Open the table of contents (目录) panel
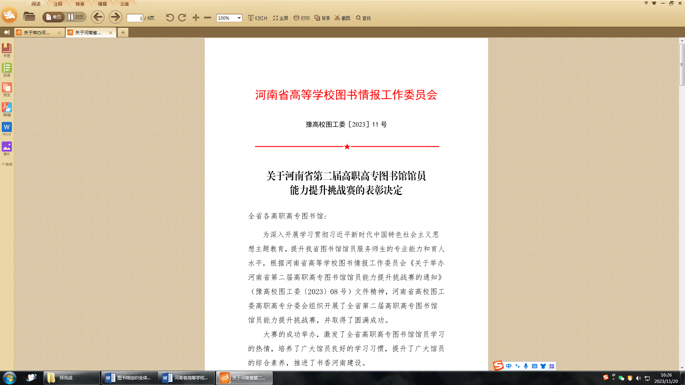The image size is (685, 385). [x=7, y=70]
